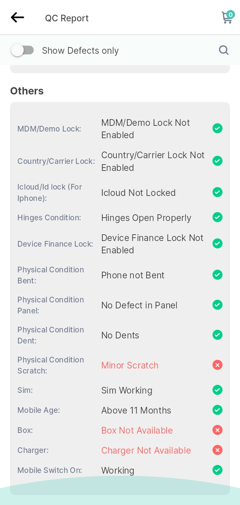Tap red cross icon for Box Not Available
Image resolution: width=240 pixels, height=505 pixels.
[x=217, y=430]
